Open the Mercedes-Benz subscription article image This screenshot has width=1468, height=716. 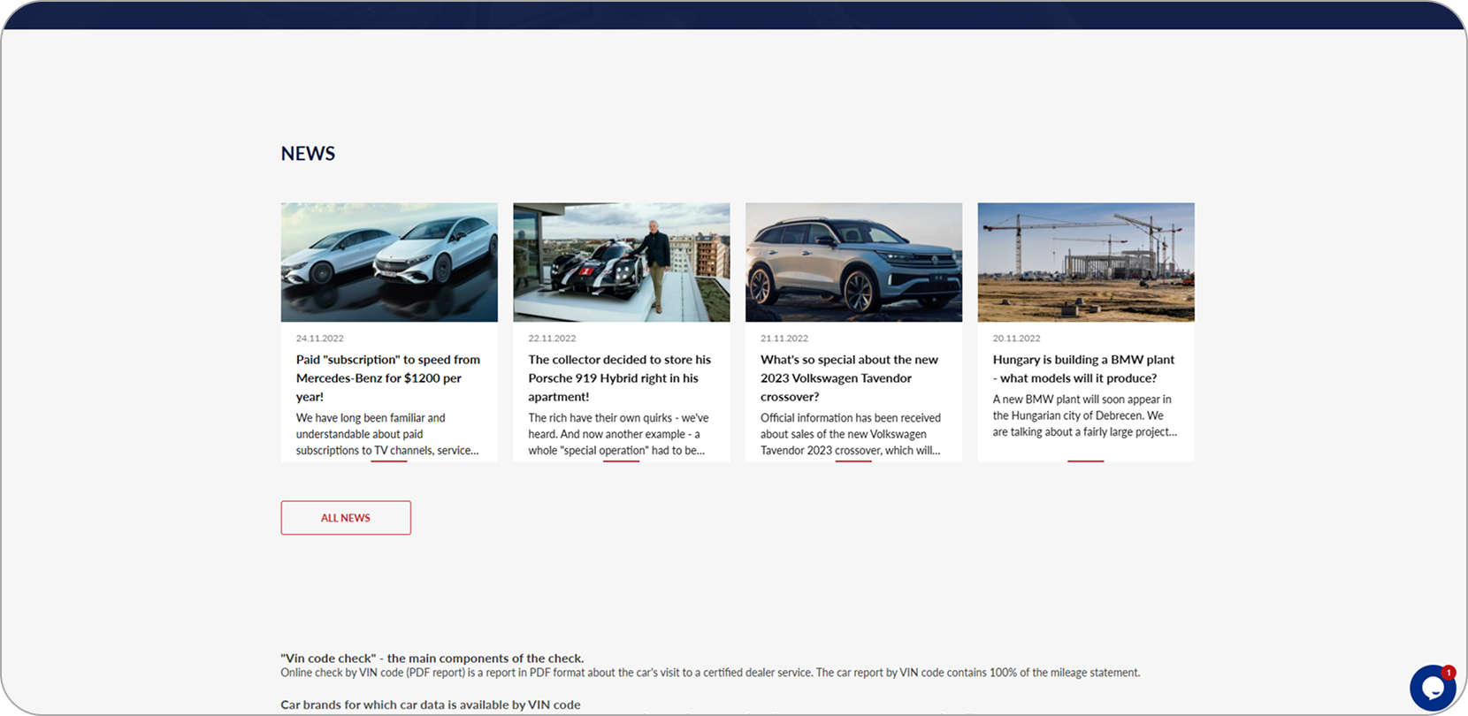click(x=389, y=263)
